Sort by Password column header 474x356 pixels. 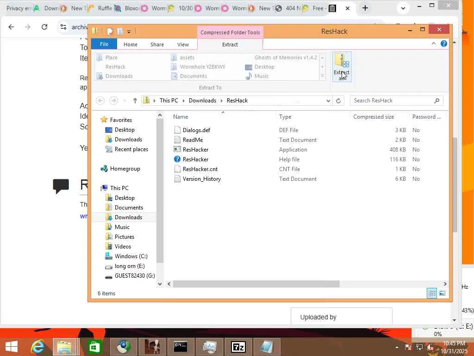426,117
